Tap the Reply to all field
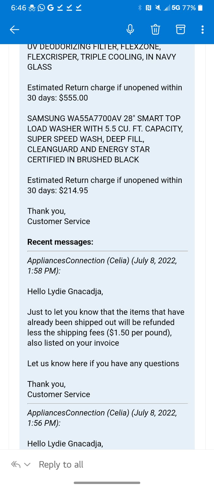Screen dimensions: 214x487 pos(61,464)
